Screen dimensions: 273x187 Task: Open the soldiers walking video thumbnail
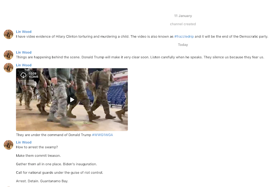72,99
